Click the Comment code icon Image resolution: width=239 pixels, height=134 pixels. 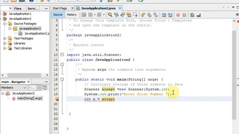pyautogui.click(x=192, y=15)
